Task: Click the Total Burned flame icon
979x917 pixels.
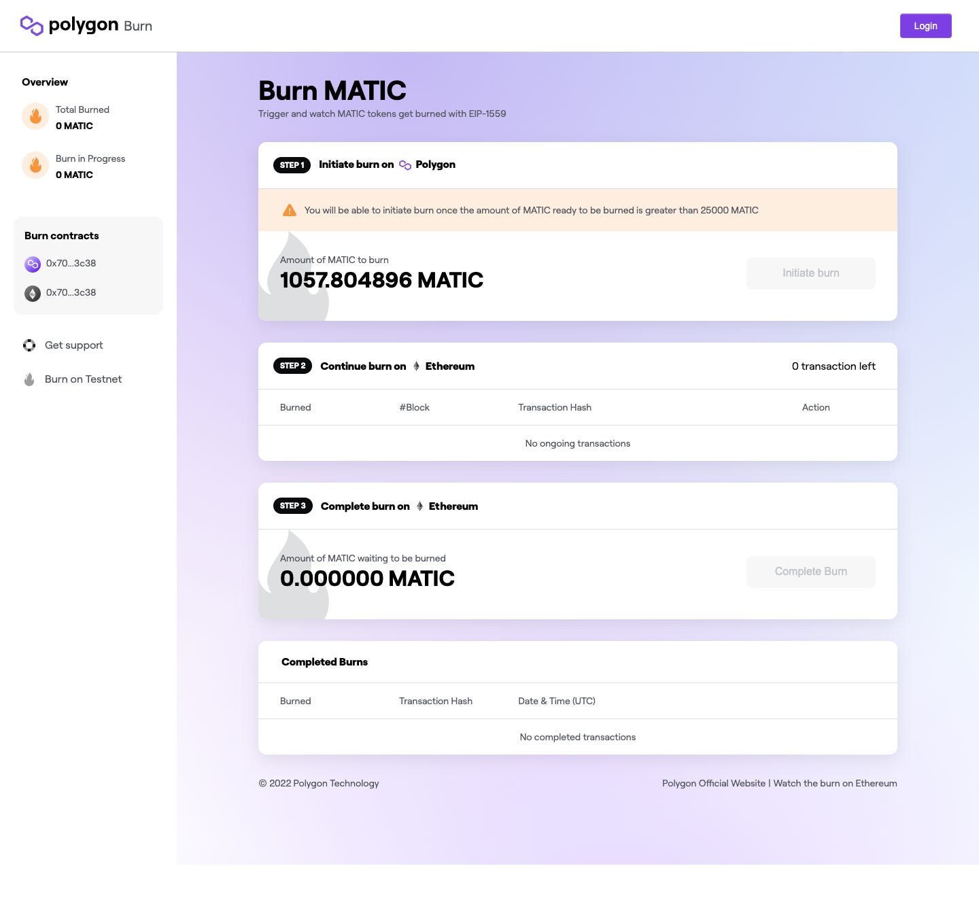Action: point(35,117)
